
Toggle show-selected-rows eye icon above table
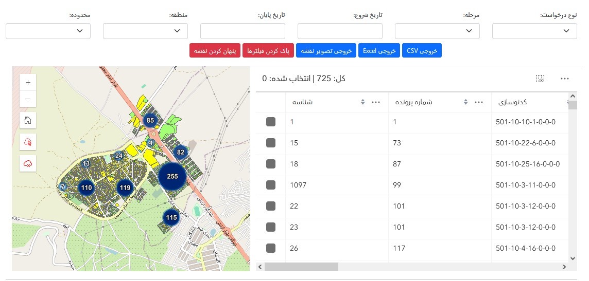[540, 79]
